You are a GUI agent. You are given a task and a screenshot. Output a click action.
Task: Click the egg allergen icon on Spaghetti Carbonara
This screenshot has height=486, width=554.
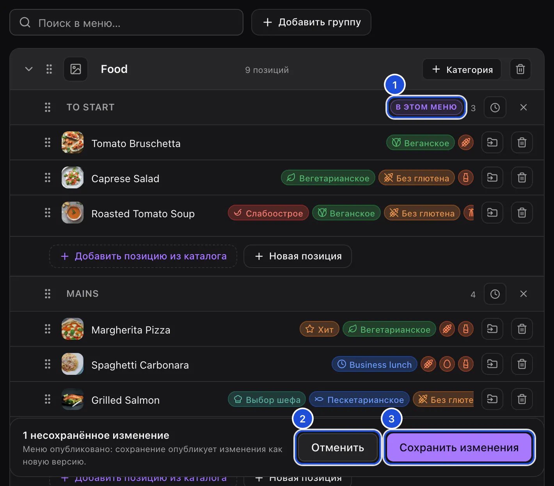tap(447, 364)
